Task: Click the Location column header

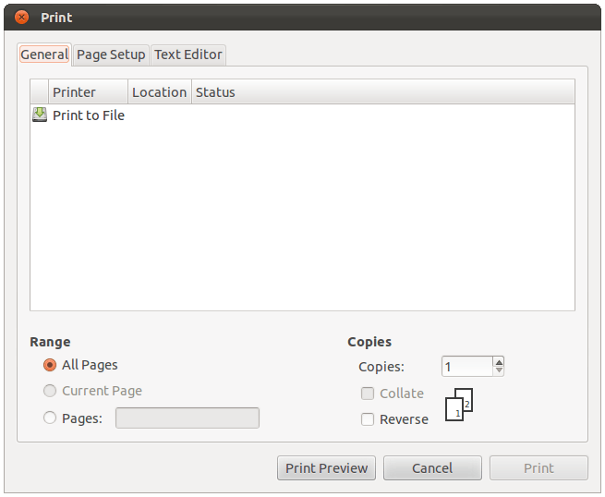Action: point(159,92)
